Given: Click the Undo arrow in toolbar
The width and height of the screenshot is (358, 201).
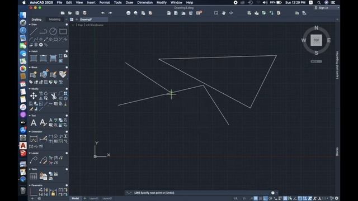Looking at the screenshot, I should tap(103, 13).
